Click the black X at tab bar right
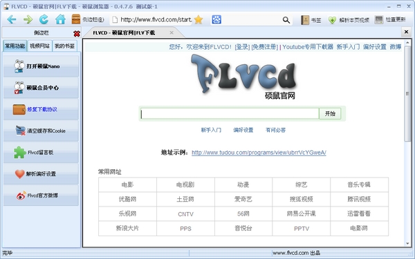Viewport: 415px width, 259px height. click(x=406, y=32)
